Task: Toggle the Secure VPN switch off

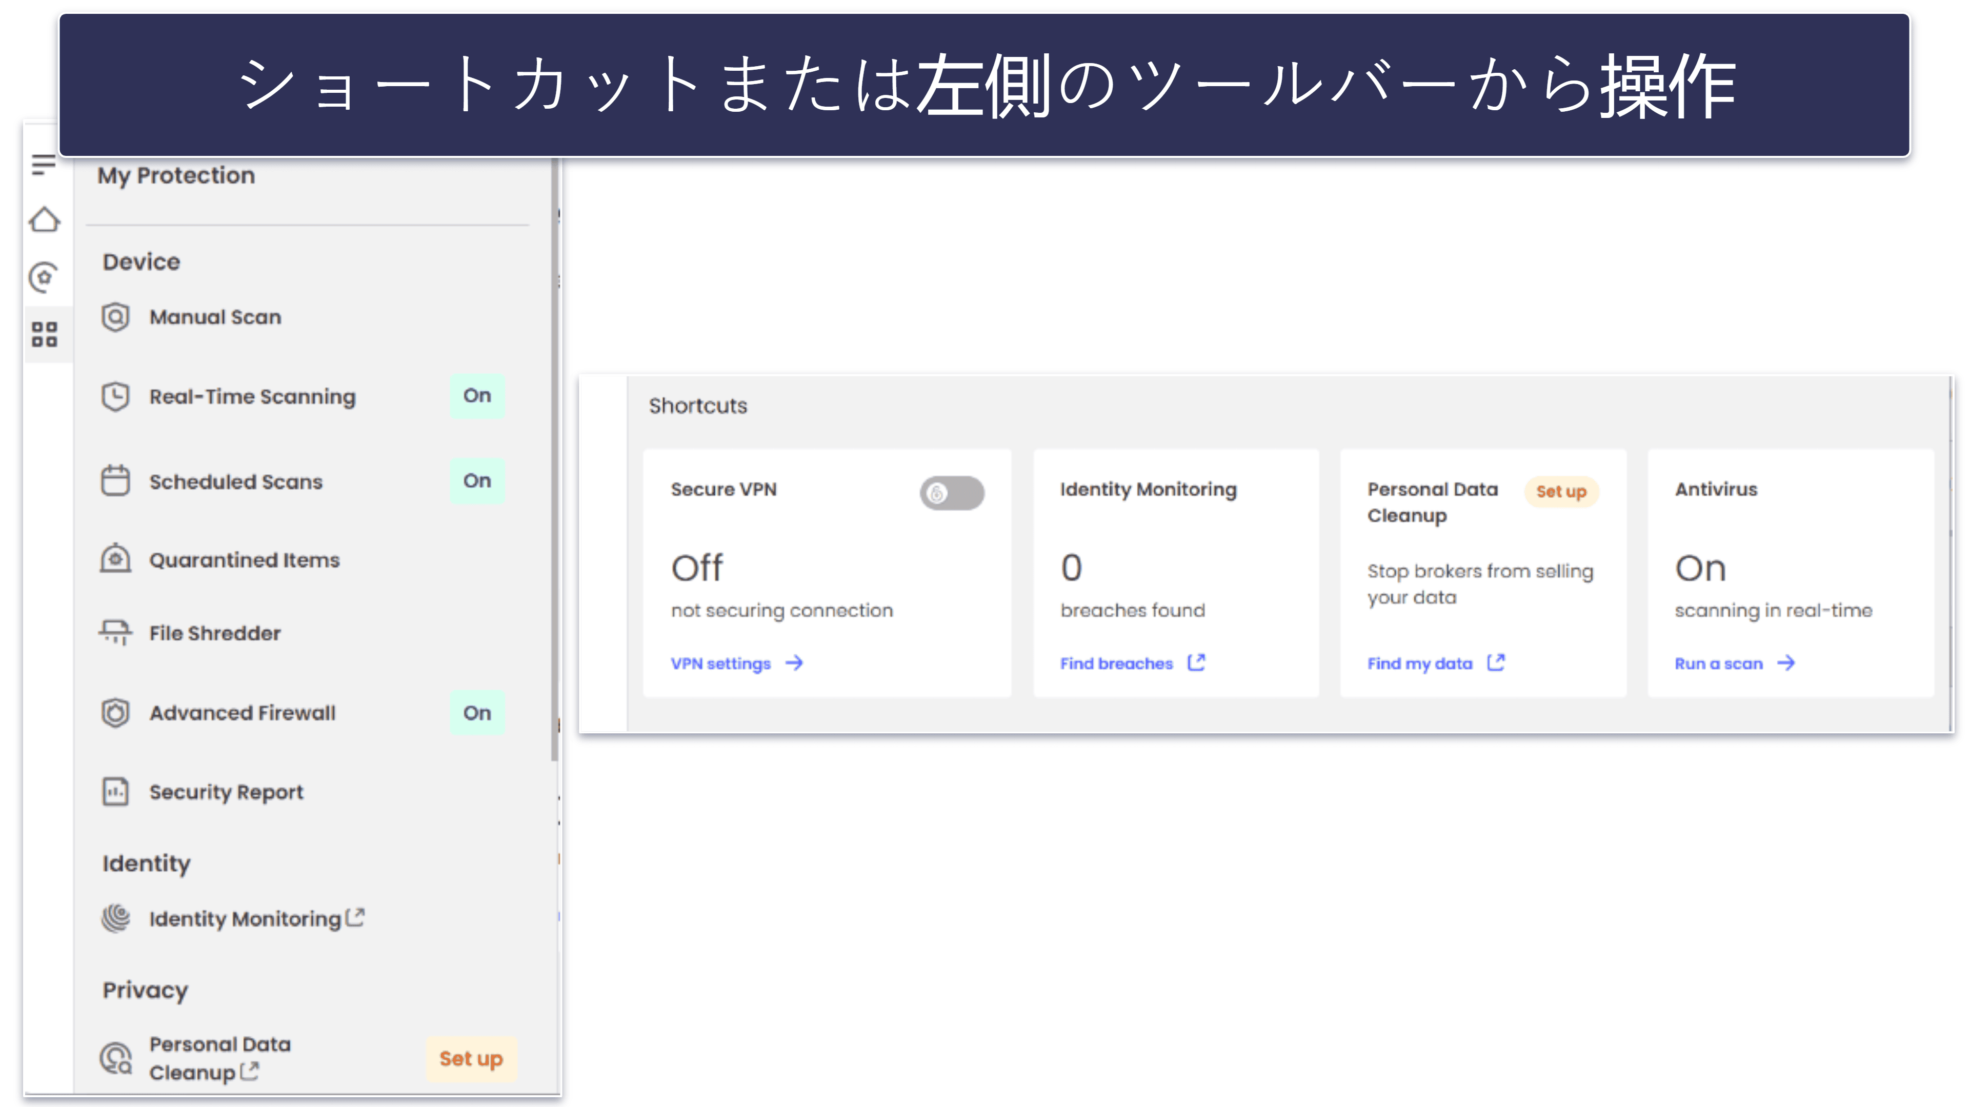Action: (951, 492)
